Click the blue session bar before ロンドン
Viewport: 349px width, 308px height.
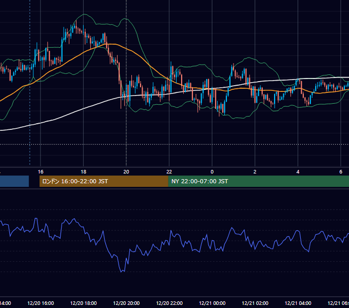(x=14, y=181)
